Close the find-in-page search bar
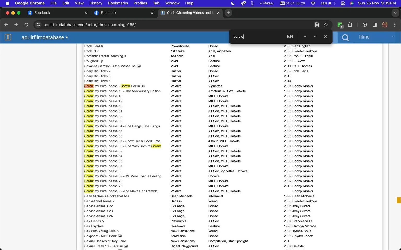Image resolution: width=401 pixels, height=250 pixels. 325,37
